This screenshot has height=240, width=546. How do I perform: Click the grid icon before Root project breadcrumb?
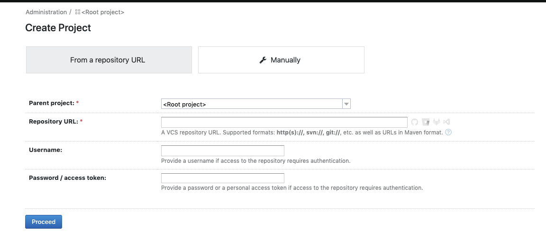click(78, 12)
